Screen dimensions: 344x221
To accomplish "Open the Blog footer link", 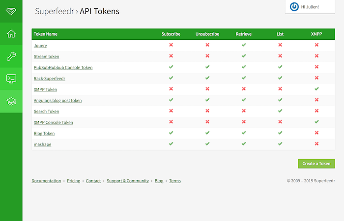I will point(159,181).
